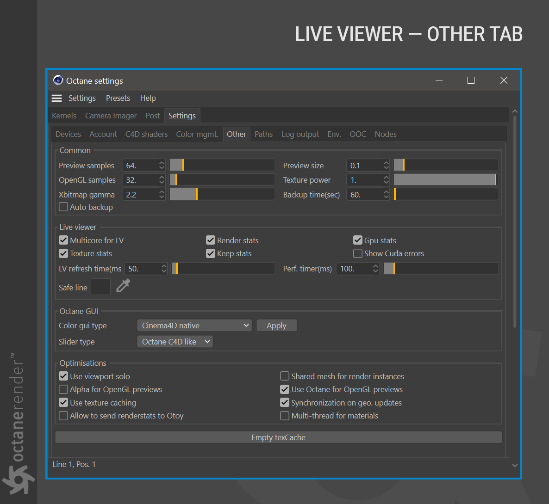Toggle Synchronization on geo. updates

click(285, 403)
